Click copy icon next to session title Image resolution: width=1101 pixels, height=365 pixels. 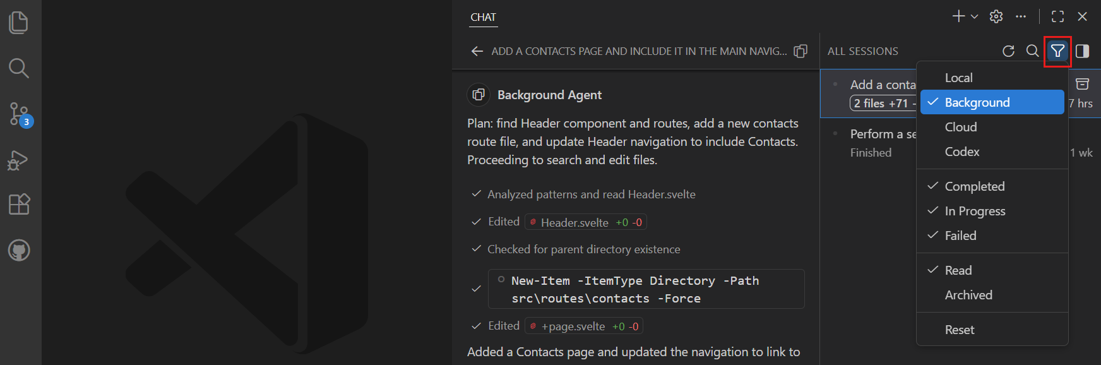[800, 51]
